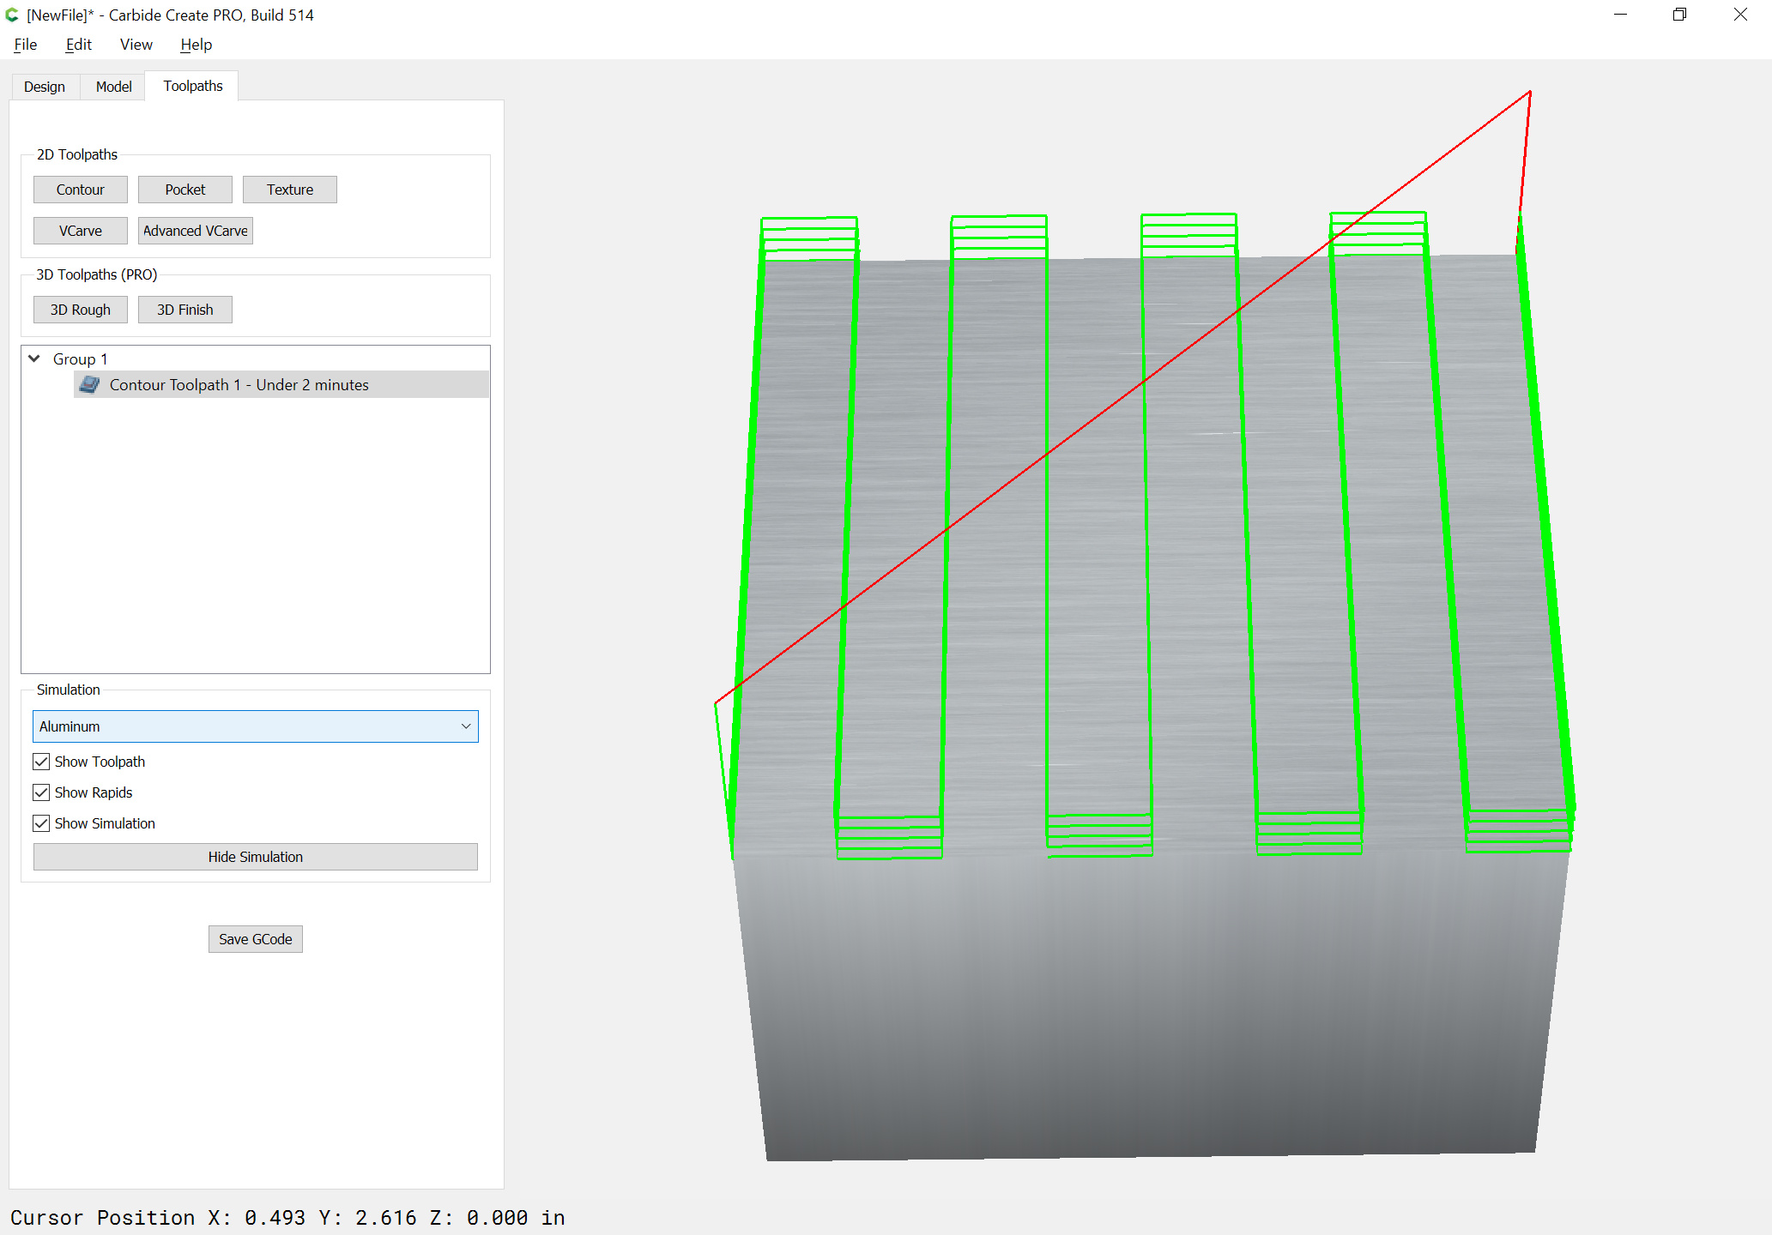Click the 3D Finish toolpath icon
Image resolution: width=1772 pixels, height=1235 pixels.
(183, 308)
